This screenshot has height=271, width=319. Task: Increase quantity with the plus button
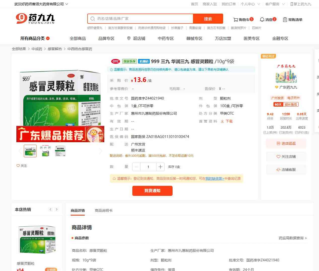tap(160, 167)
